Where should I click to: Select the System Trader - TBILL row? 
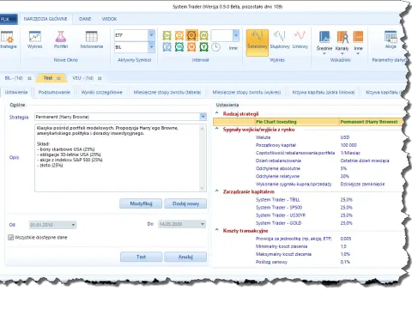(x=308, y=199)
